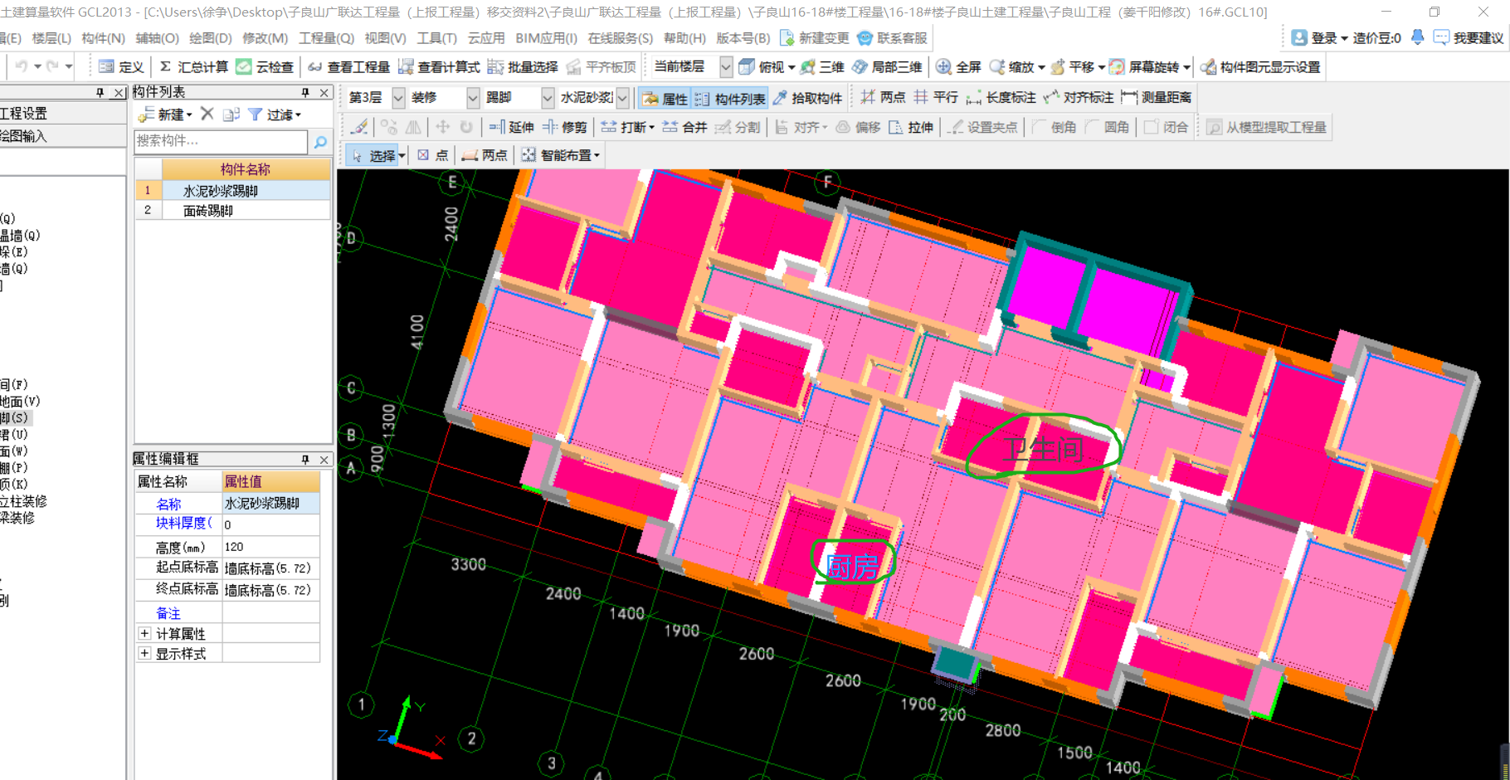Click the 联系客服 button

(893, 38)
